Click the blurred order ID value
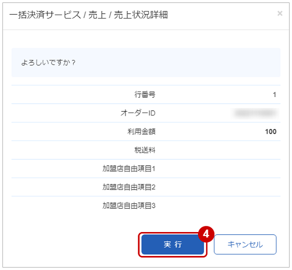 (255, 113)
